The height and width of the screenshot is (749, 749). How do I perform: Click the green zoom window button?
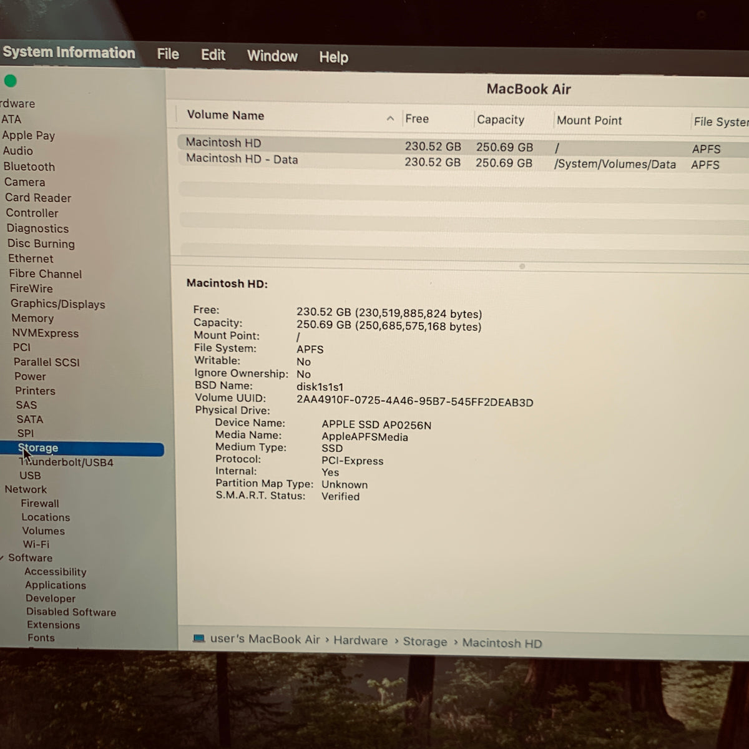click(x=11, y=81)
